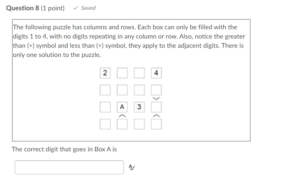Click the Saved checkmark icon

(x=75, y=8)
